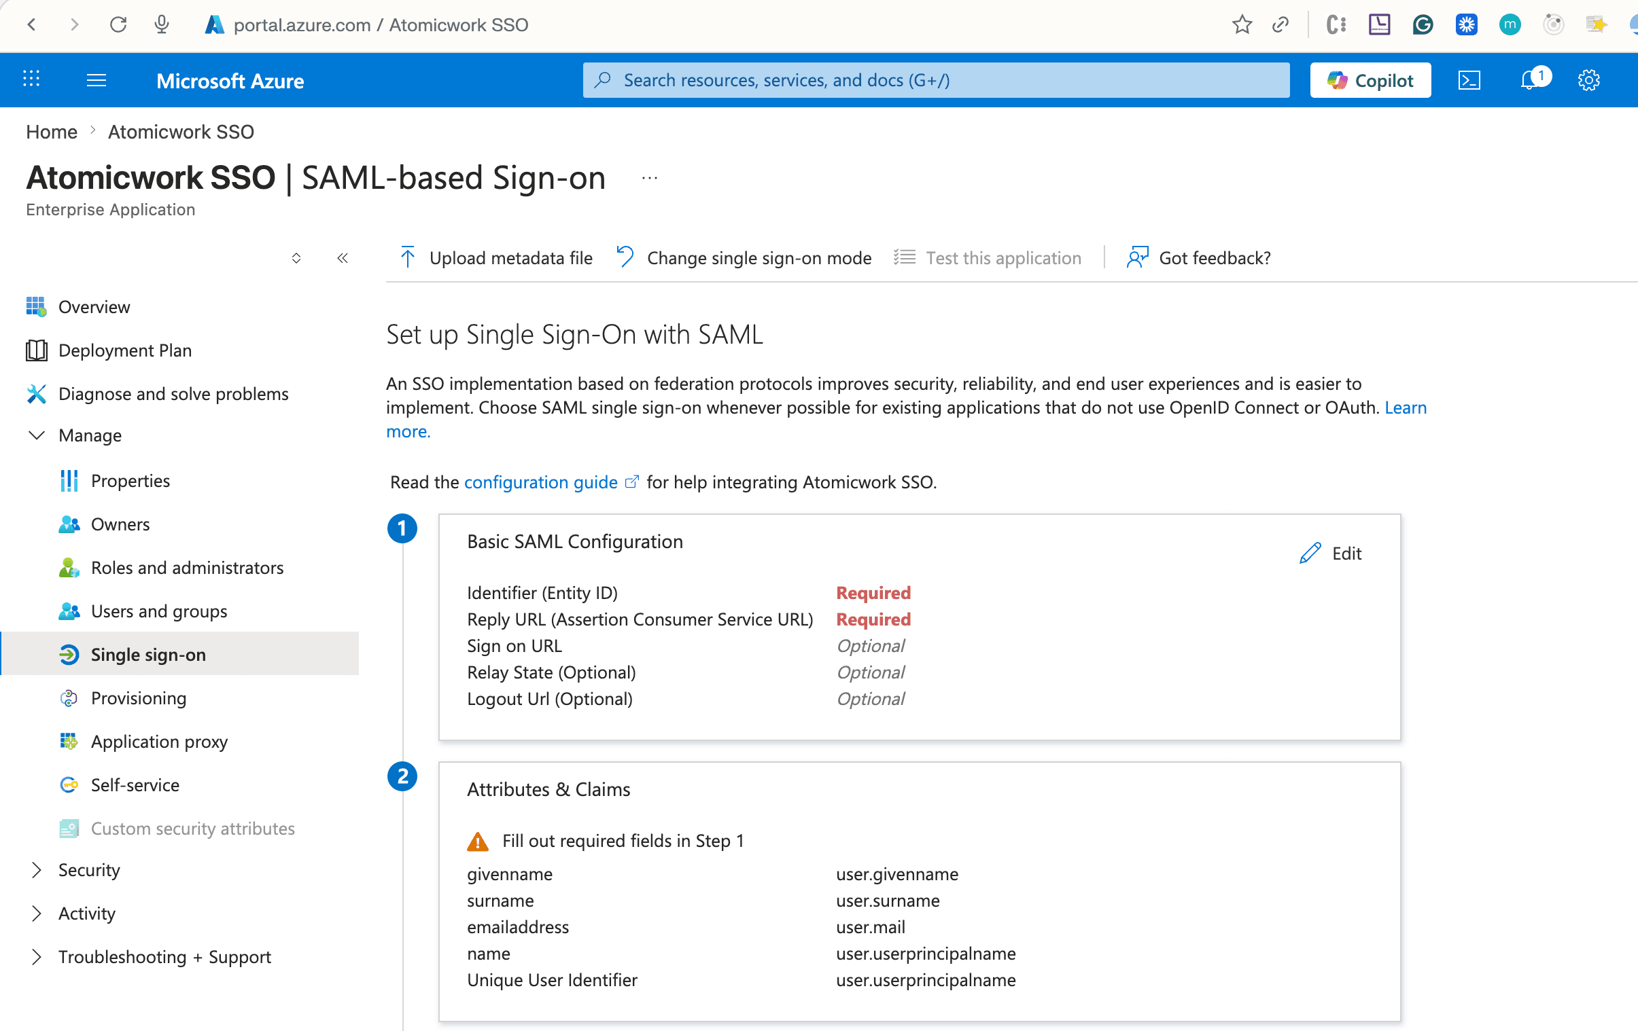Viewport: 1638px width, 1031px height.
Task: Open the Azure portal hamburger menu
Action: [97, 80]
